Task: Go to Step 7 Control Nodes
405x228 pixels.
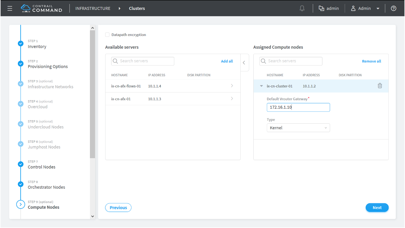Action: pos(41,167)
